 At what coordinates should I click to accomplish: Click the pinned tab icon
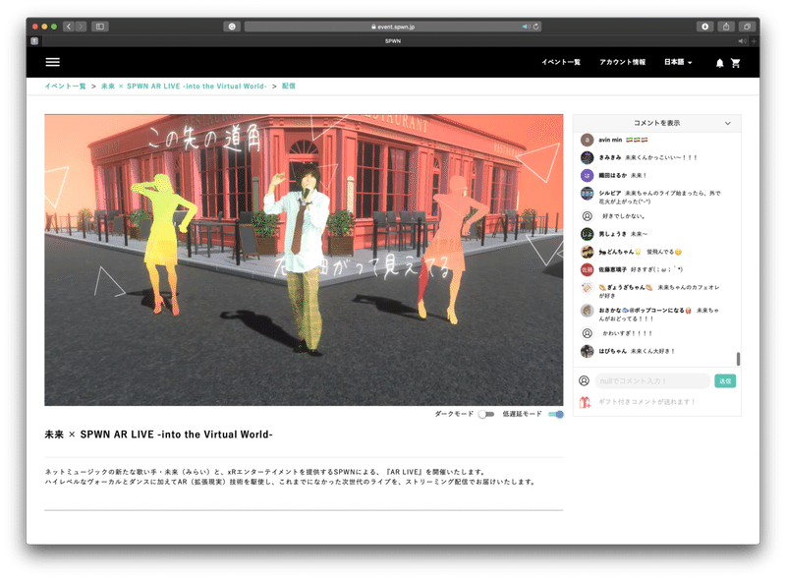coord(34,41)
